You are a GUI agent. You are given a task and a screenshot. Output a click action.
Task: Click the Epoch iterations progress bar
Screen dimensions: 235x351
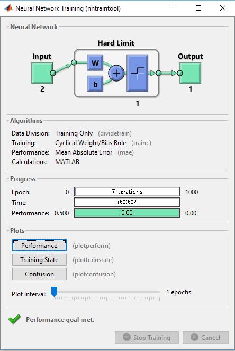[x=127, y=192]
